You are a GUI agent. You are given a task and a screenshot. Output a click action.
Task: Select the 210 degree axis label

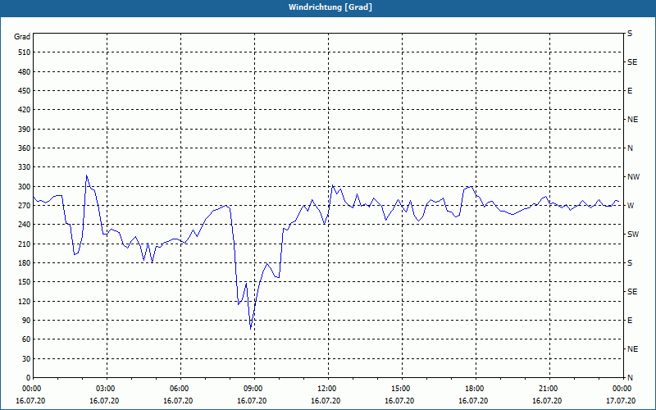tap(25, 244)
